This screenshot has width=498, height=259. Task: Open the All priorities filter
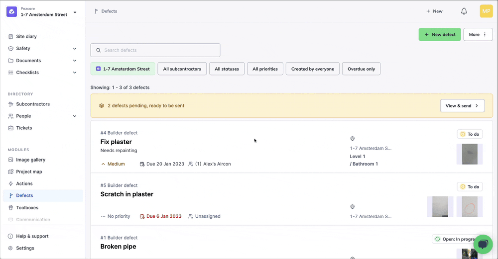tap(265, 69)
